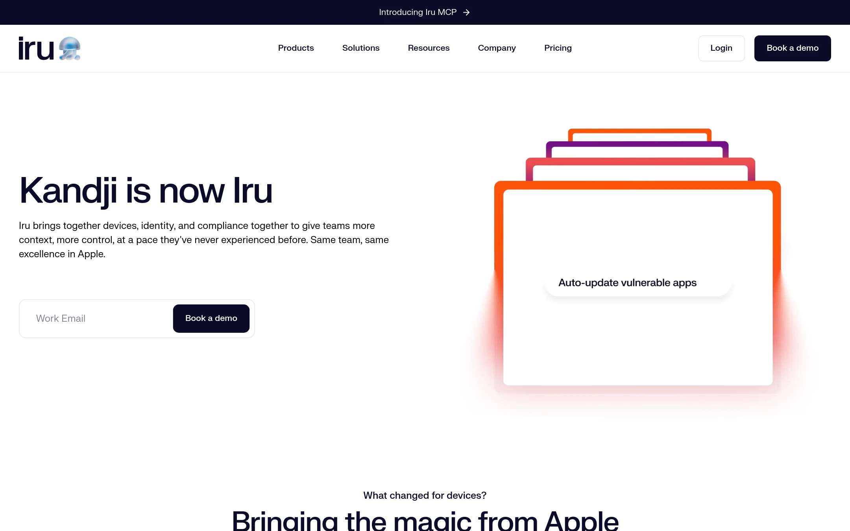Click the Auto-update vulnerable apps pill
This screenshot has width=850, height=531.
637,283
